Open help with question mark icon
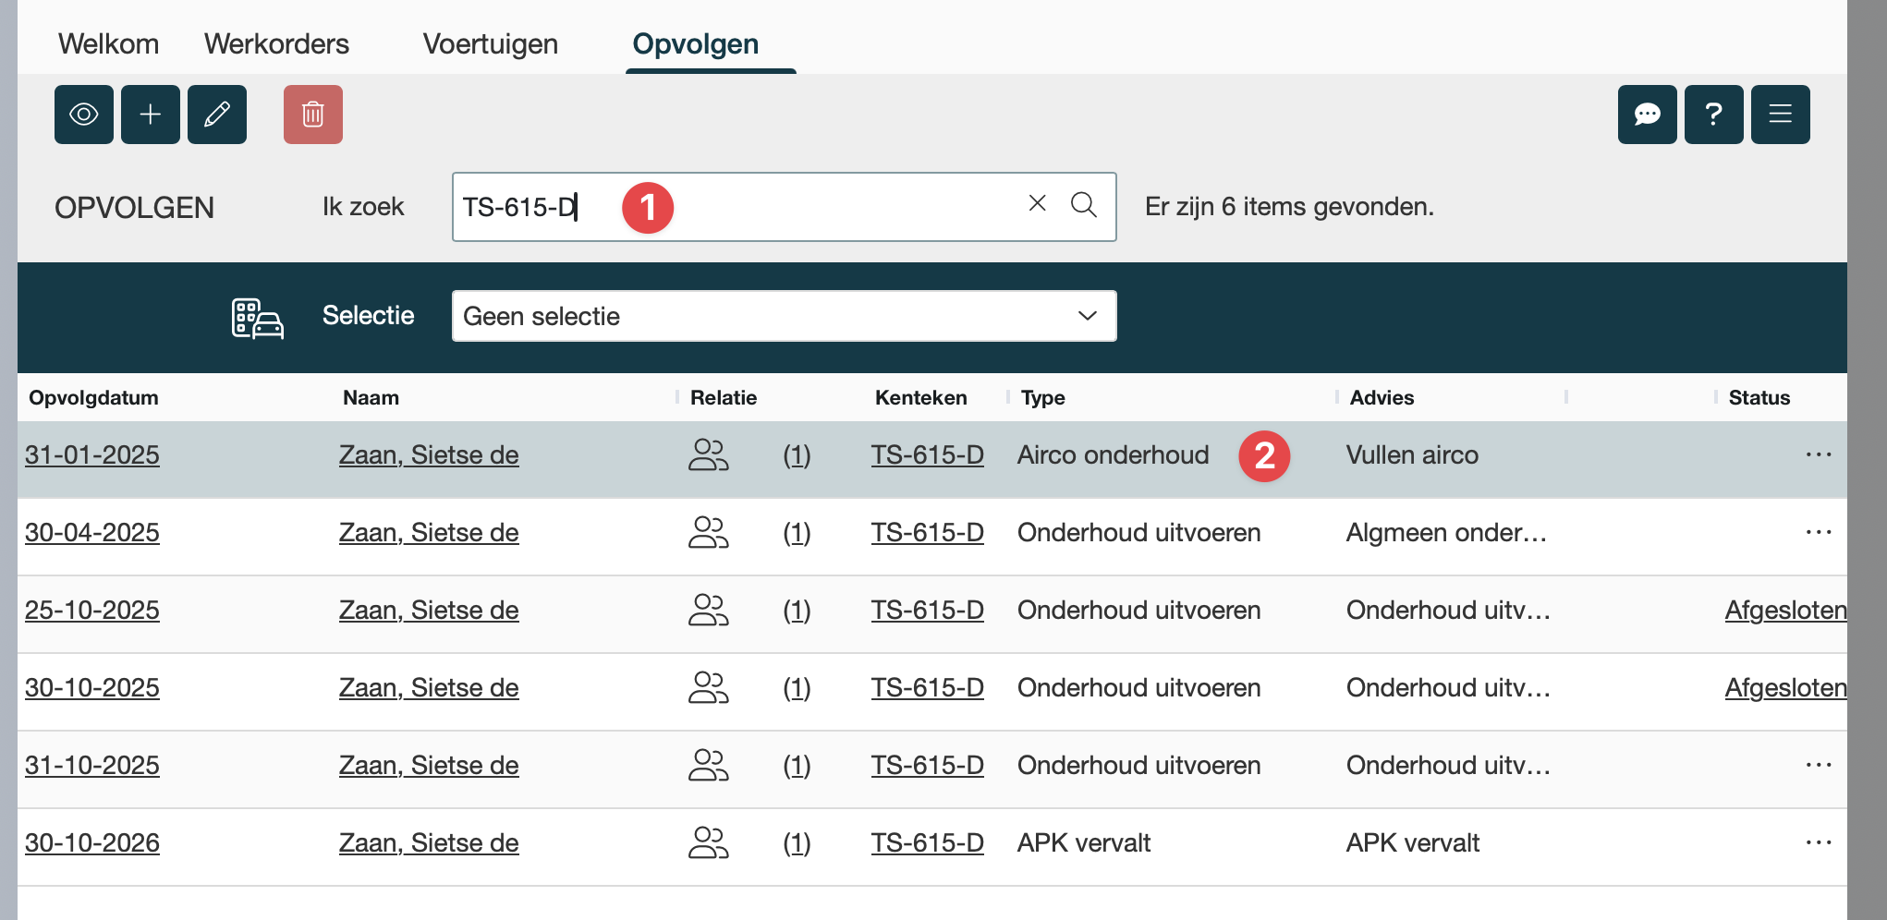The height and width of the screenshot is (920, 1887). click(1713, 115)
